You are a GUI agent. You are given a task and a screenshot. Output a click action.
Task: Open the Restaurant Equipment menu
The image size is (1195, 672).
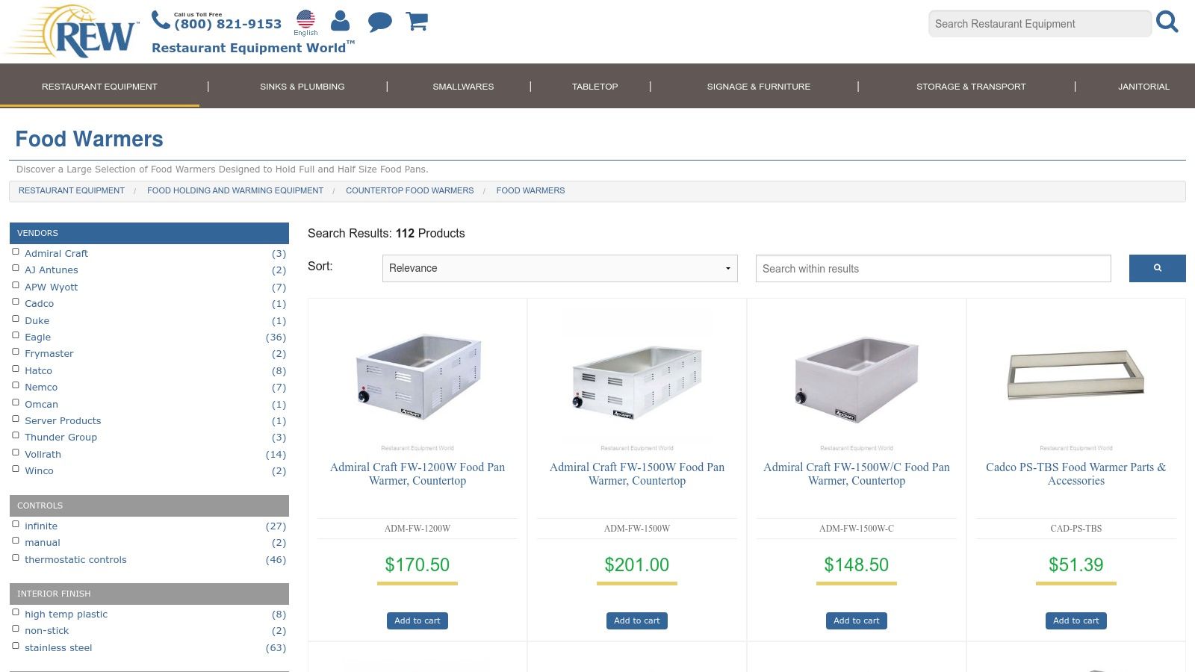coord(99,87)
